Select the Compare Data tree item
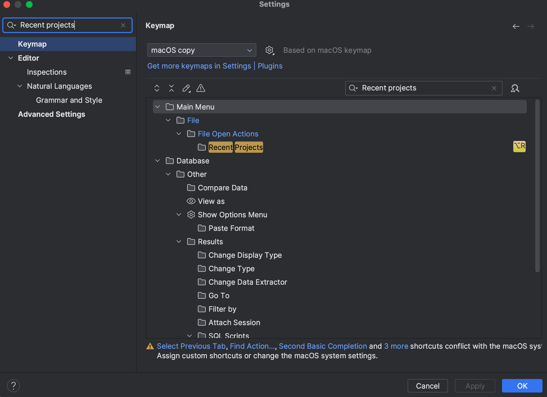The image size is (547, 397). click(x=223, y=188)
